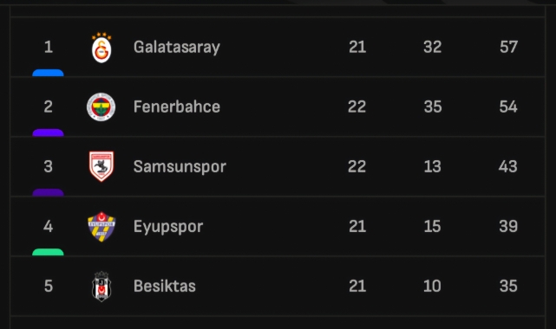The image size is (556, 329).
Task: Click the Samsunspor club crest
Action: pyautogui.click(x=101, y=166)
